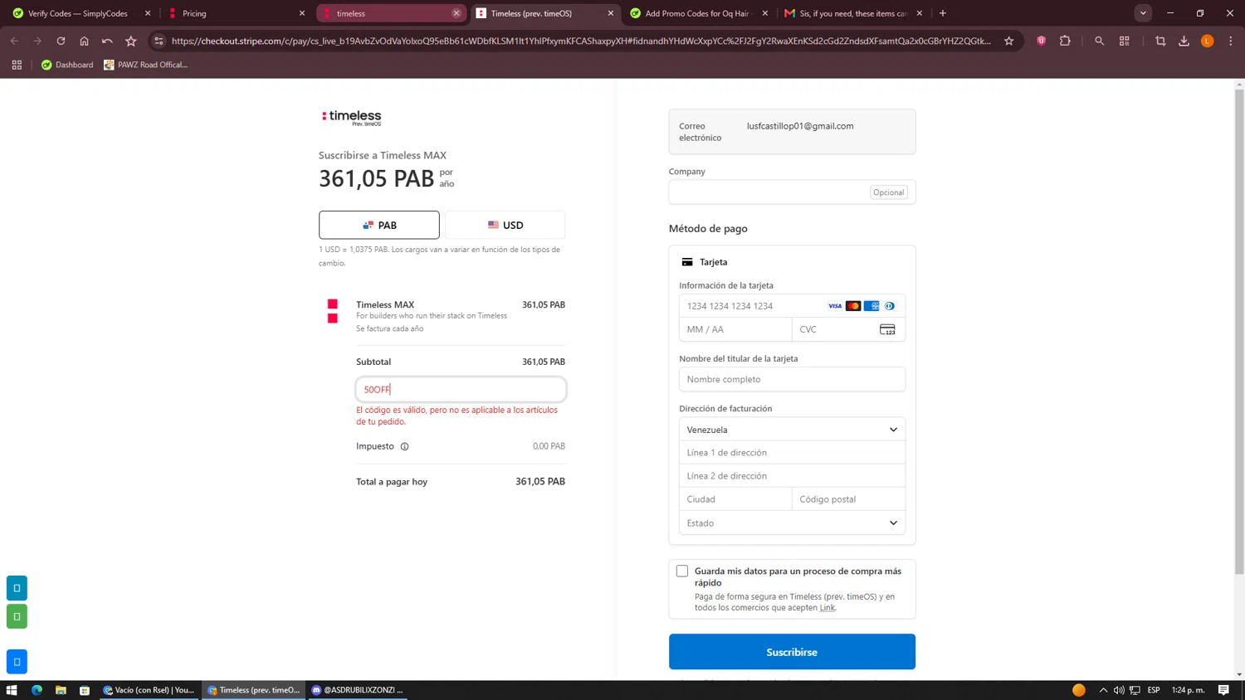Screen dimensions: 1245x700
Task: Open Microsoft Edge from taskbar
Action: point(37,690)
